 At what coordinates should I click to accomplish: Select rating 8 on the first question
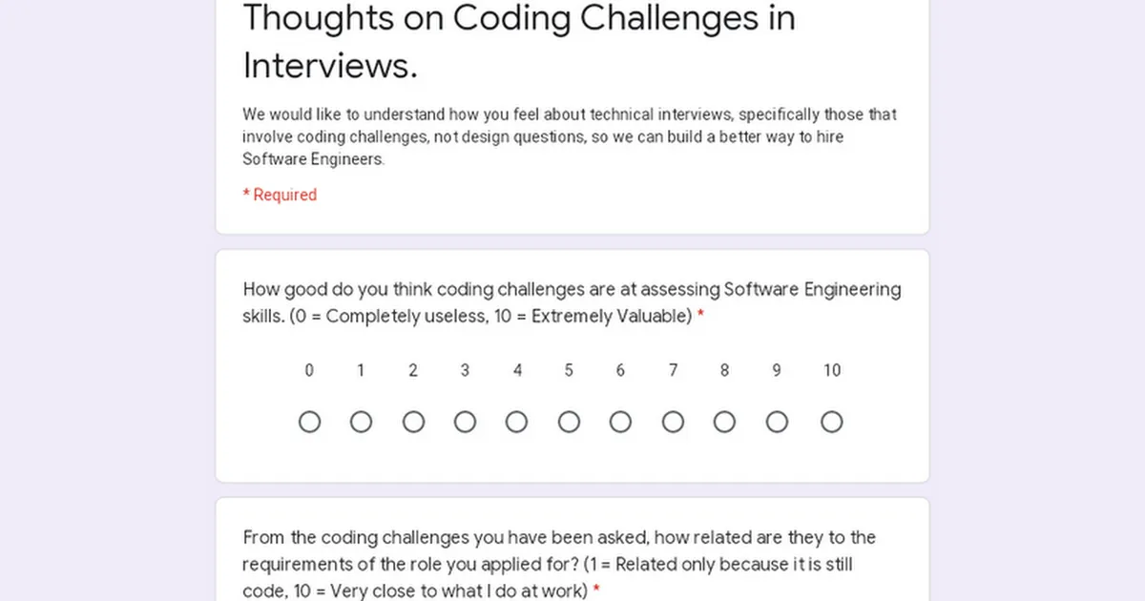(724, 422)
